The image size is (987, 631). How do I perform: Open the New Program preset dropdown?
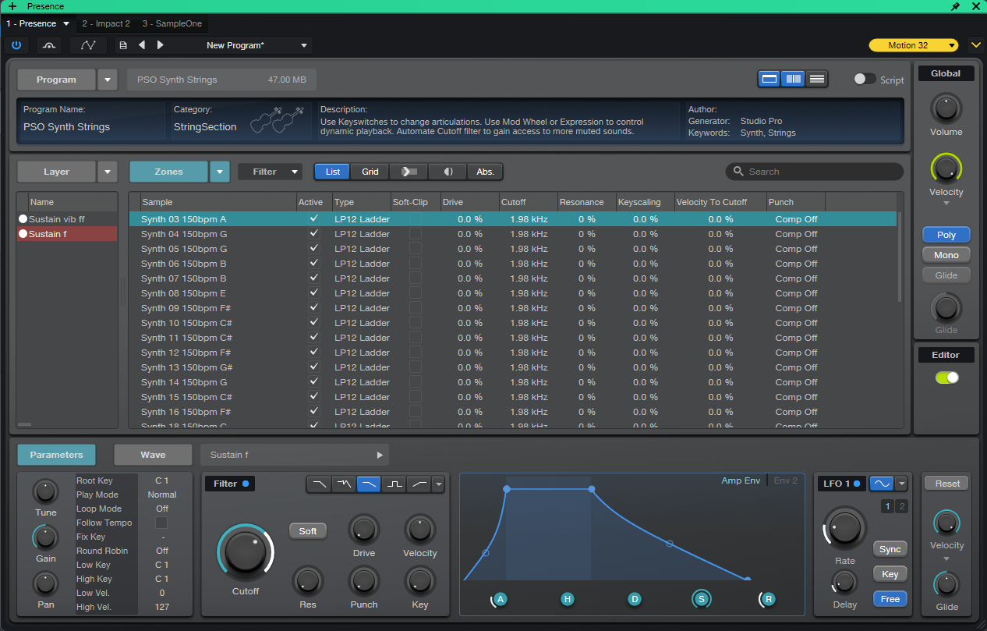304,45
